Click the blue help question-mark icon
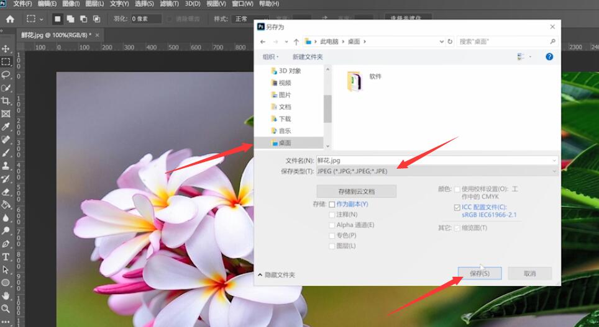Screen dimensions: 599x327 pos(549,57)
